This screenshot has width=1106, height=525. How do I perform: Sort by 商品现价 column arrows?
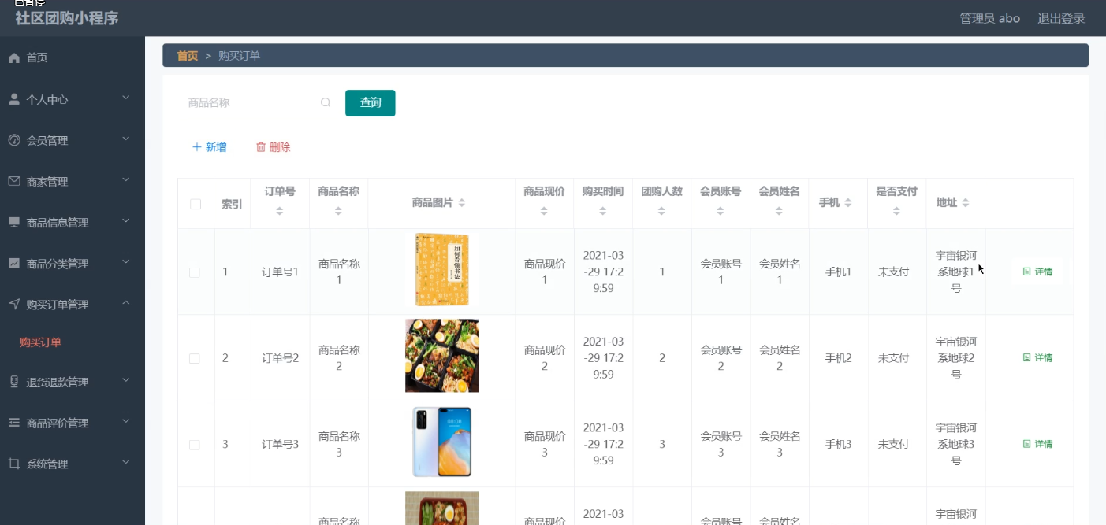pos(544,211)
